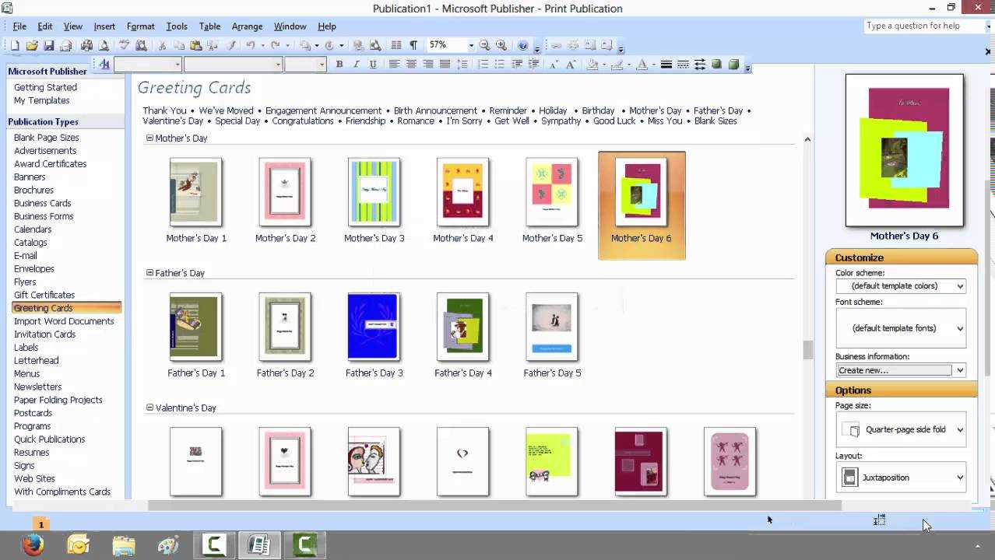Click the Arrow Style icon
The image size is (995, 560).
700,65
